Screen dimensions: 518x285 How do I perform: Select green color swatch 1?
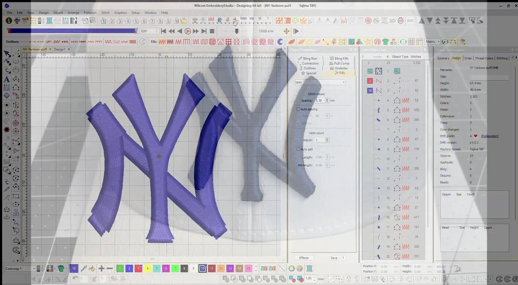click(120, 268)
